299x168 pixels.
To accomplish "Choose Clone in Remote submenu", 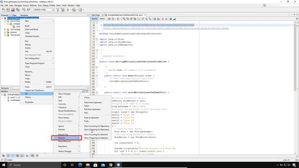I will coord(95,98).
